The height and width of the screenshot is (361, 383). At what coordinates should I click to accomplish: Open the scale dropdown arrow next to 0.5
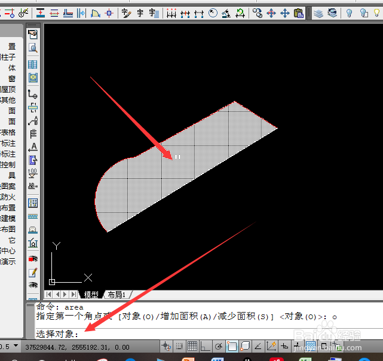[x=16, y=346]
